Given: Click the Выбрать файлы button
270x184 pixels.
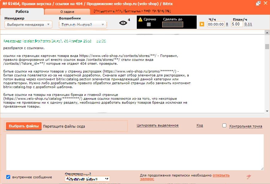Looking at the screenshot, I should click(x=24, y=126).
